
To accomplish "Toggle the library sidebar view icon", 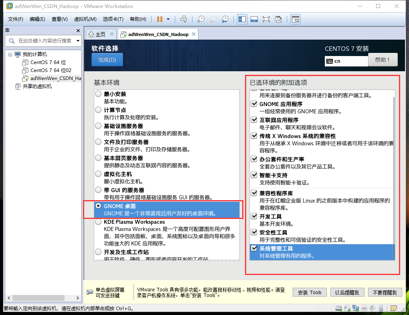I will [242, 19].
